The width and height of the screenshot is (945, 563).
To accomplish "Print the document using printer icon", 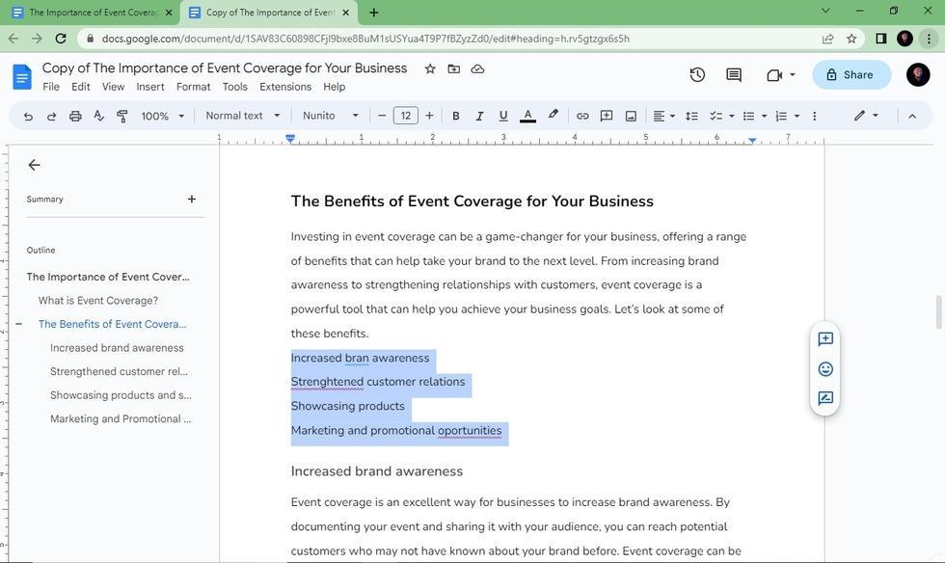I will [x=75, y=116].
